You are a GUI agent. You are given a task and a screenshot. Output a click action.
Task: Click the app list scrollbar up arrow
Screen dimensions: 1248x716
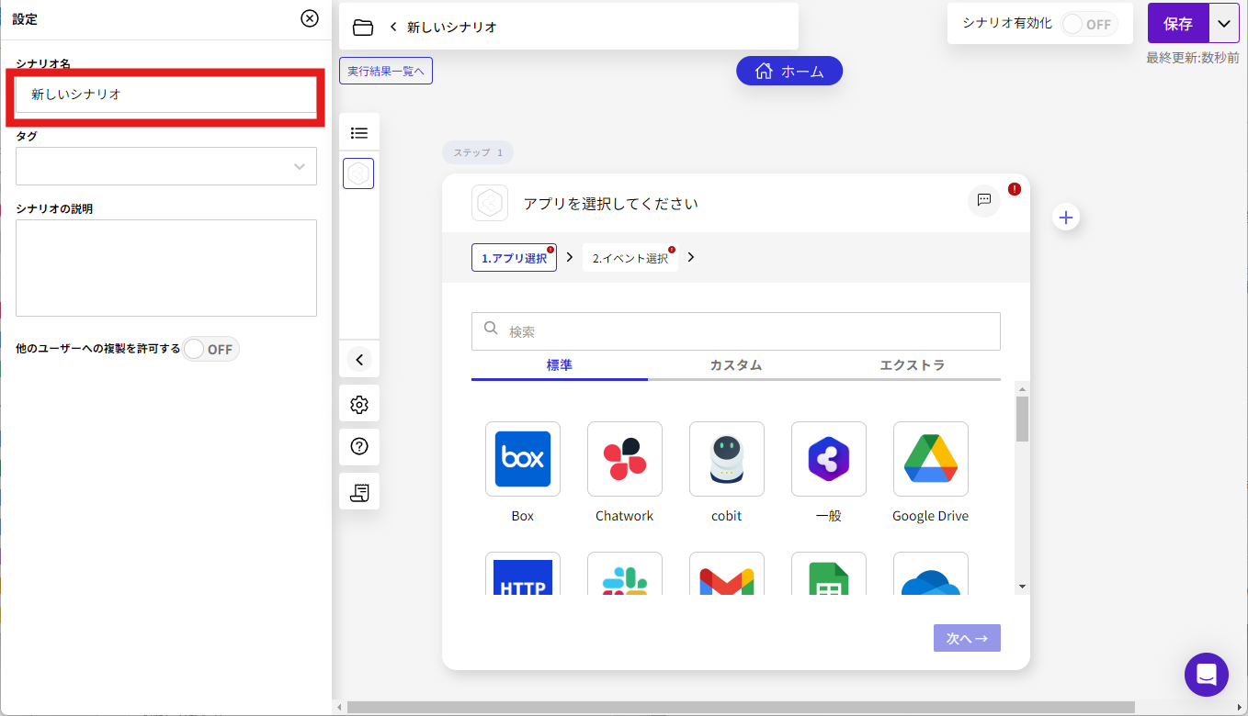[x=1023, y=389]
